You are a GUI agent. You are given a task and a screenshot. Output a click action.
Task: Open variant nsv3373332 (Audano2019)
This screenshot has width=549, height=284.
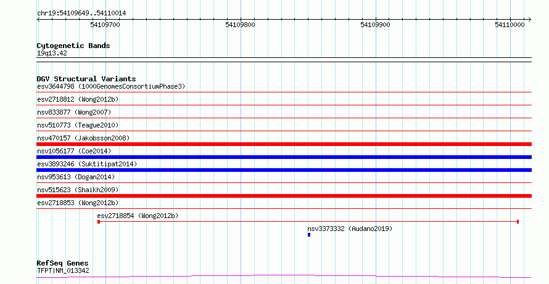click(x=350, y=229)
